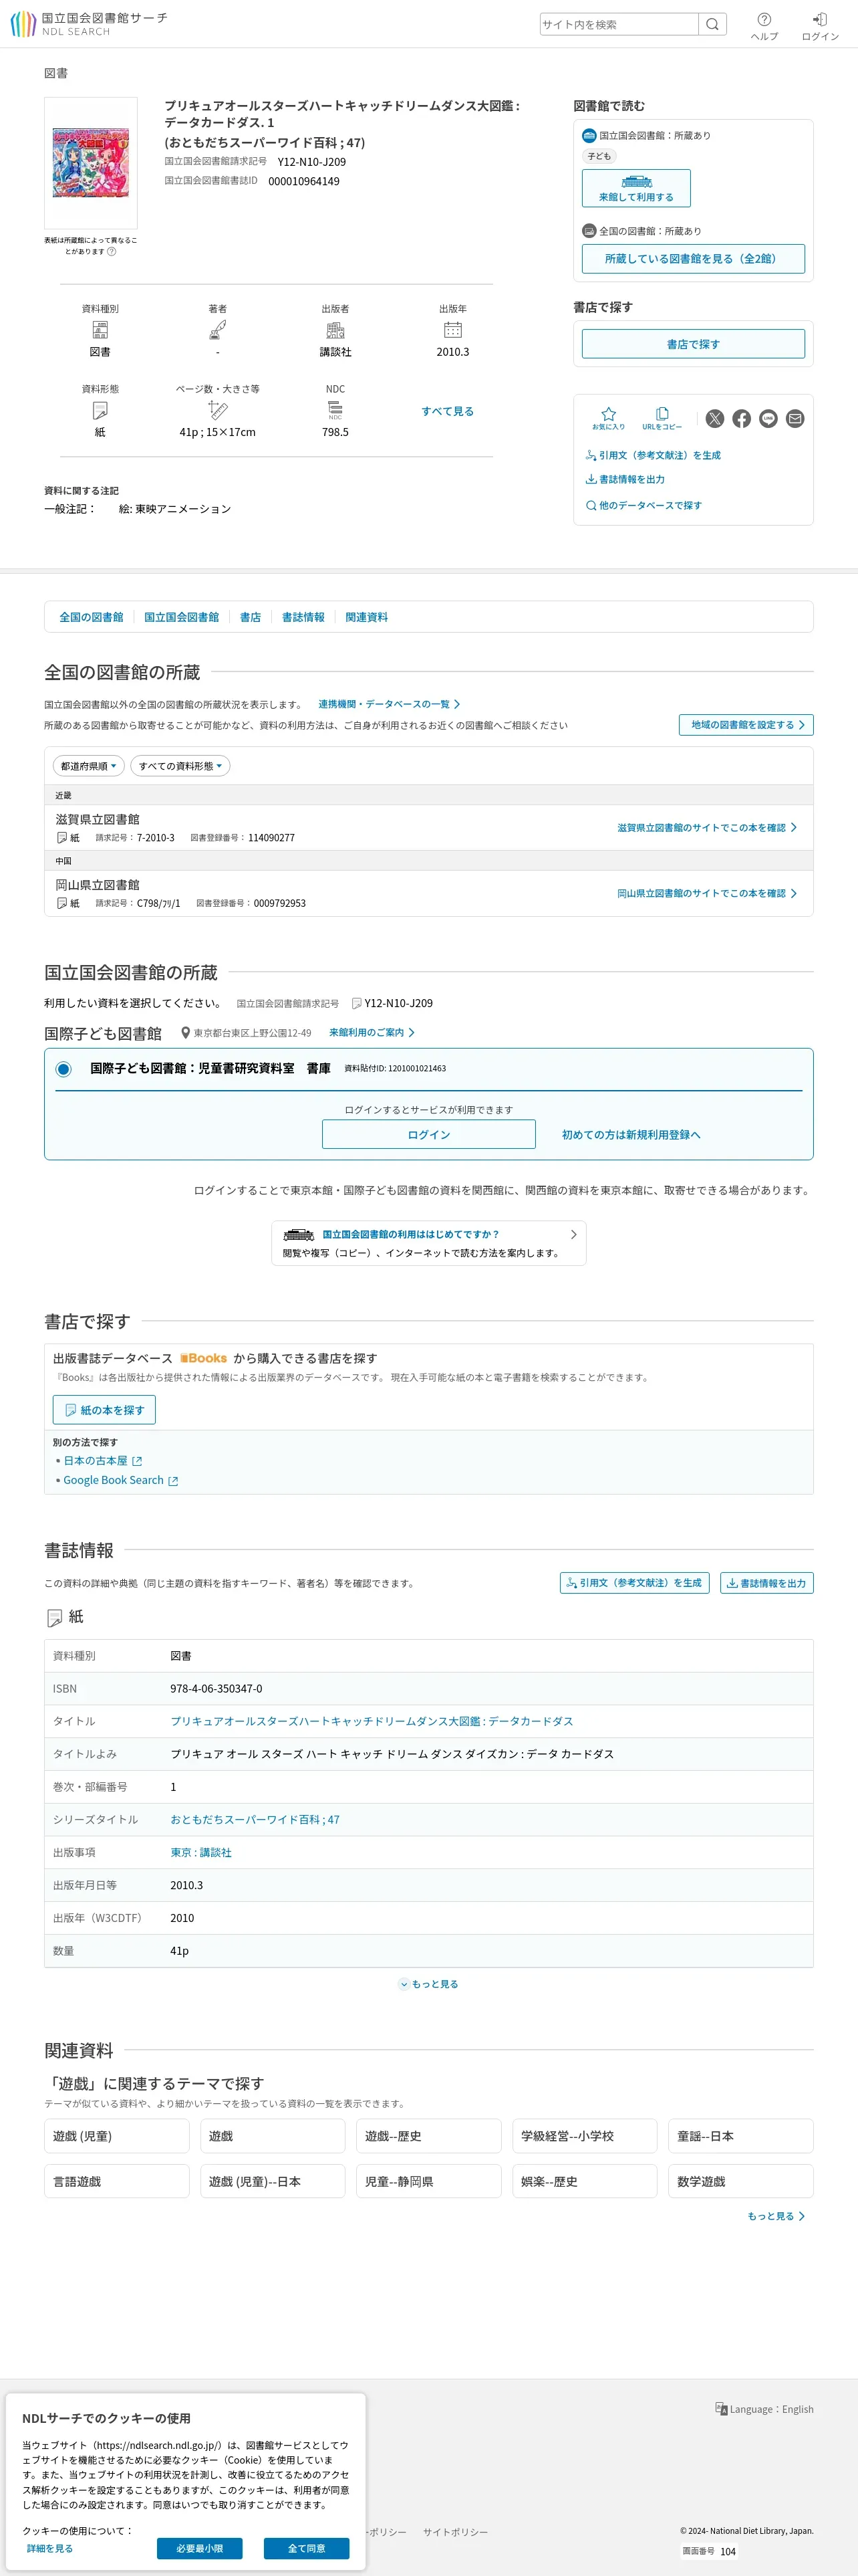Open 日本の古本屋 external link
Viewport: 858px width, 2576px height.
(103, 1460)
